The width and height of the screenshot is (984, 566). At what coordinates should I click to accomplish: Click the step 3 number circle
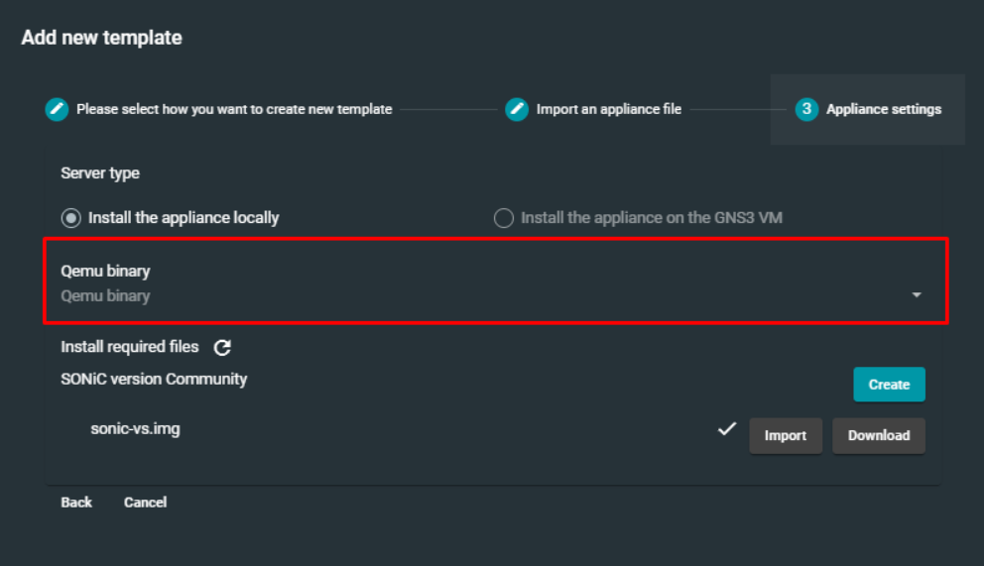pos(806,109)
